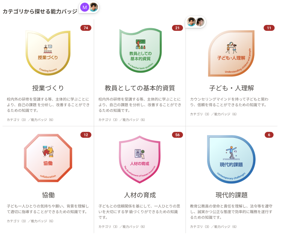282x236 pixels.
Task: Click the avatar pair above 子ども・人理解 card
Action: (x=196, y=22)
